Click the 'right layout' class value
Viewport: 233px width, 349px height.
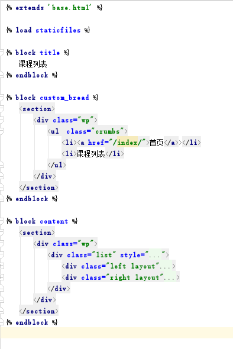click(135, 277)
